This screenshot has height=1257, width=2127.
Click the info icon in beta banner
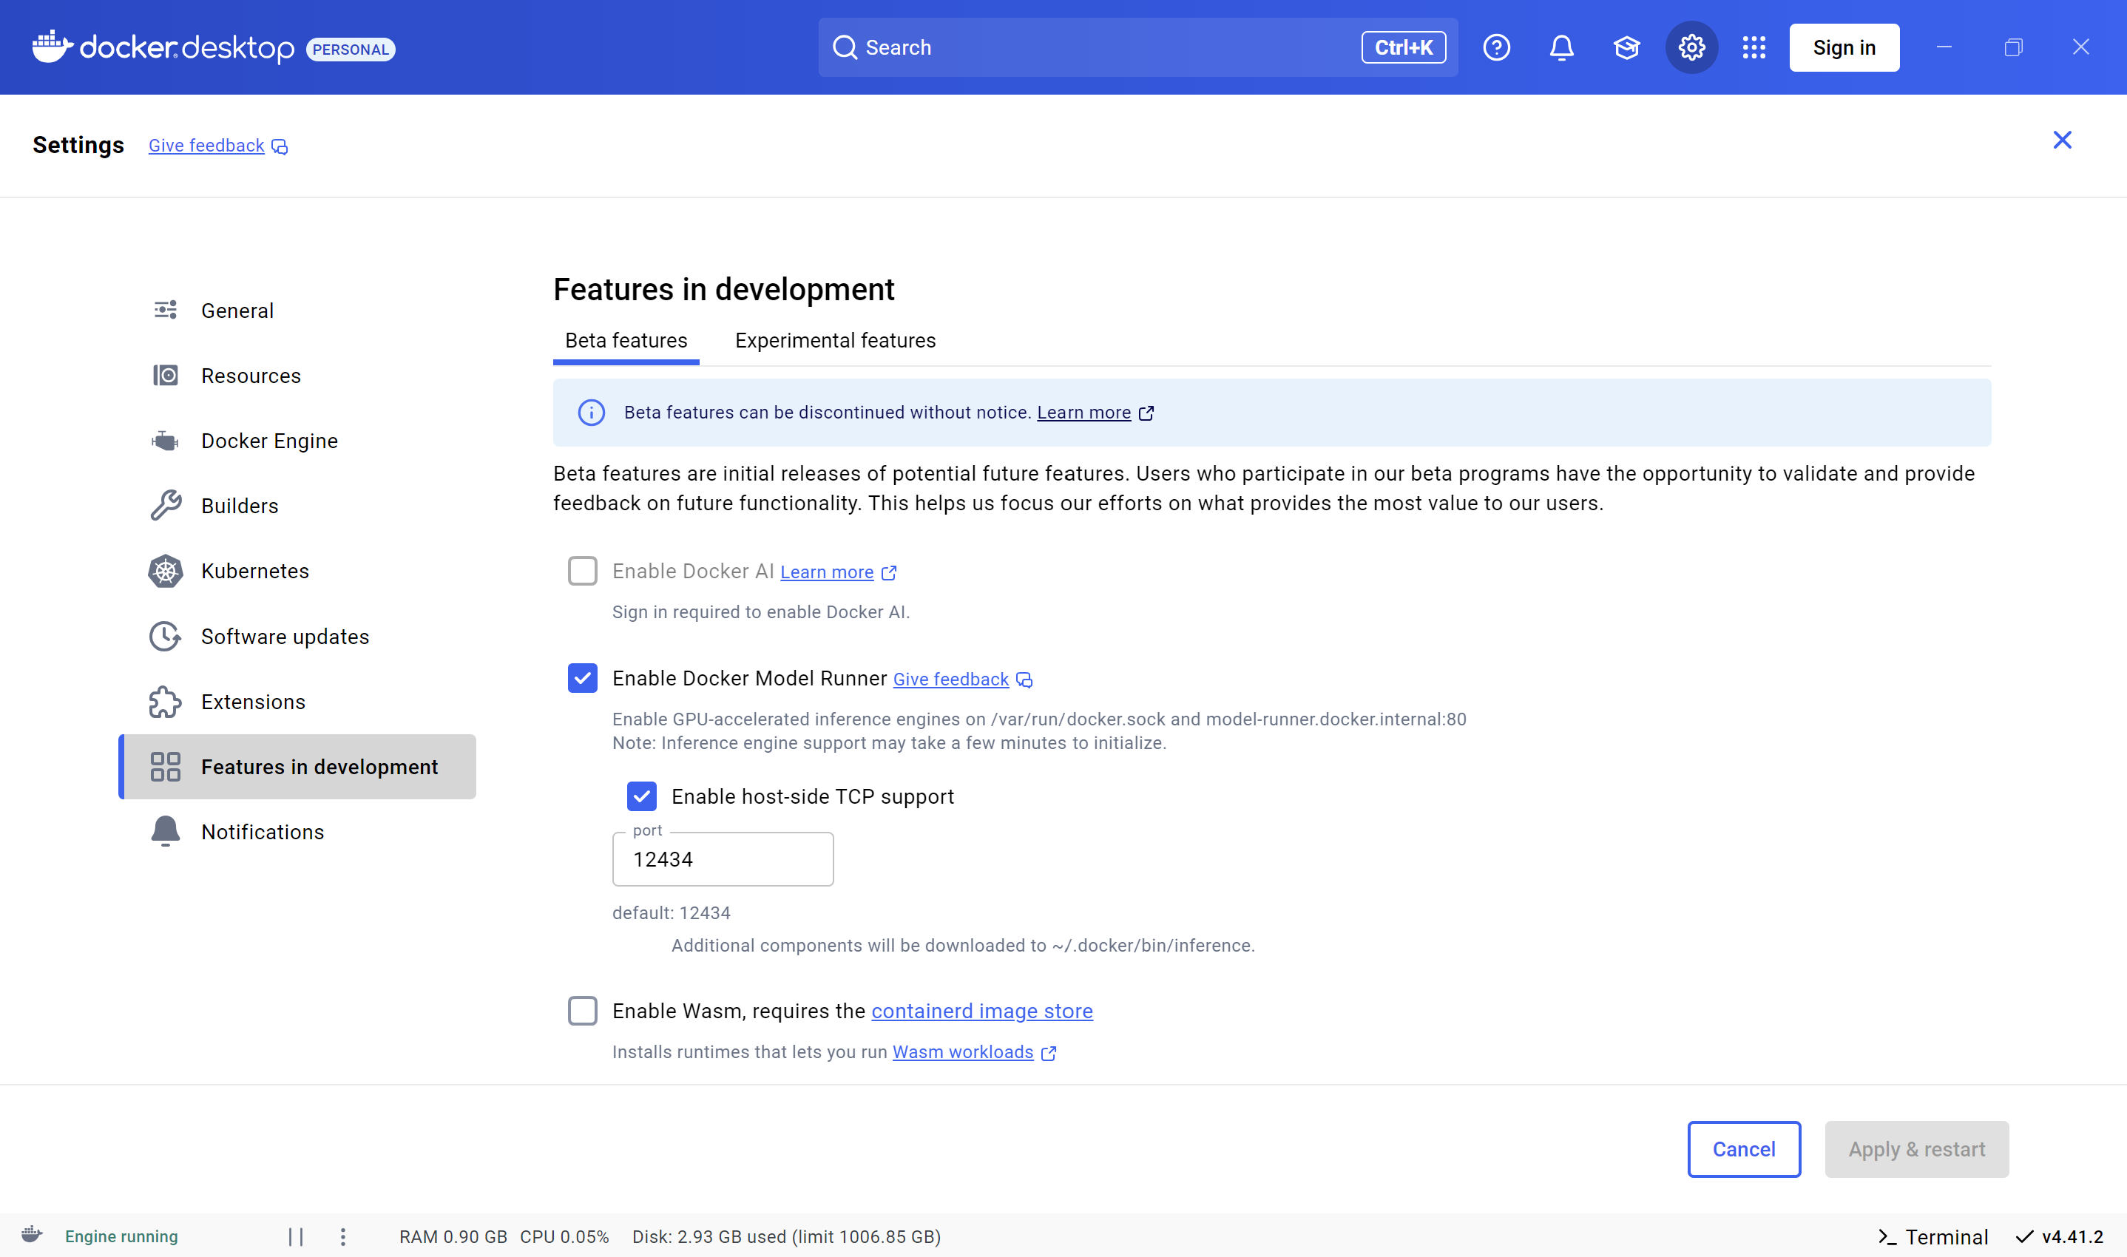pyautogui.click(x=591, y=413)
